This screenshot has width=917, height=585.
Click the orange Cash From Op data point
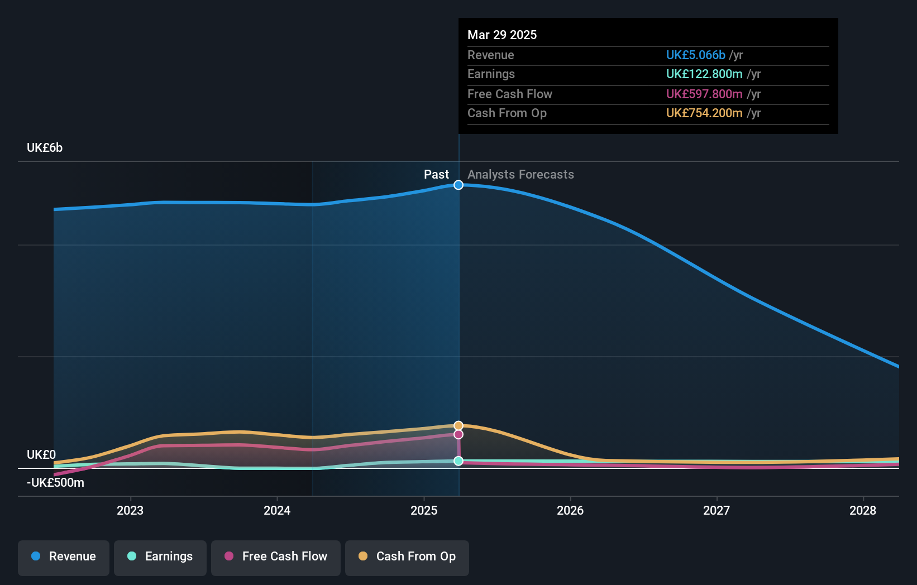[x=458, y=426]
